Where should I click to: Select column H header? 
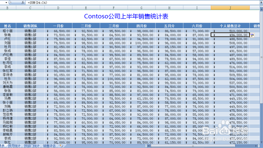pyautogui.click(x=169, y=8)
